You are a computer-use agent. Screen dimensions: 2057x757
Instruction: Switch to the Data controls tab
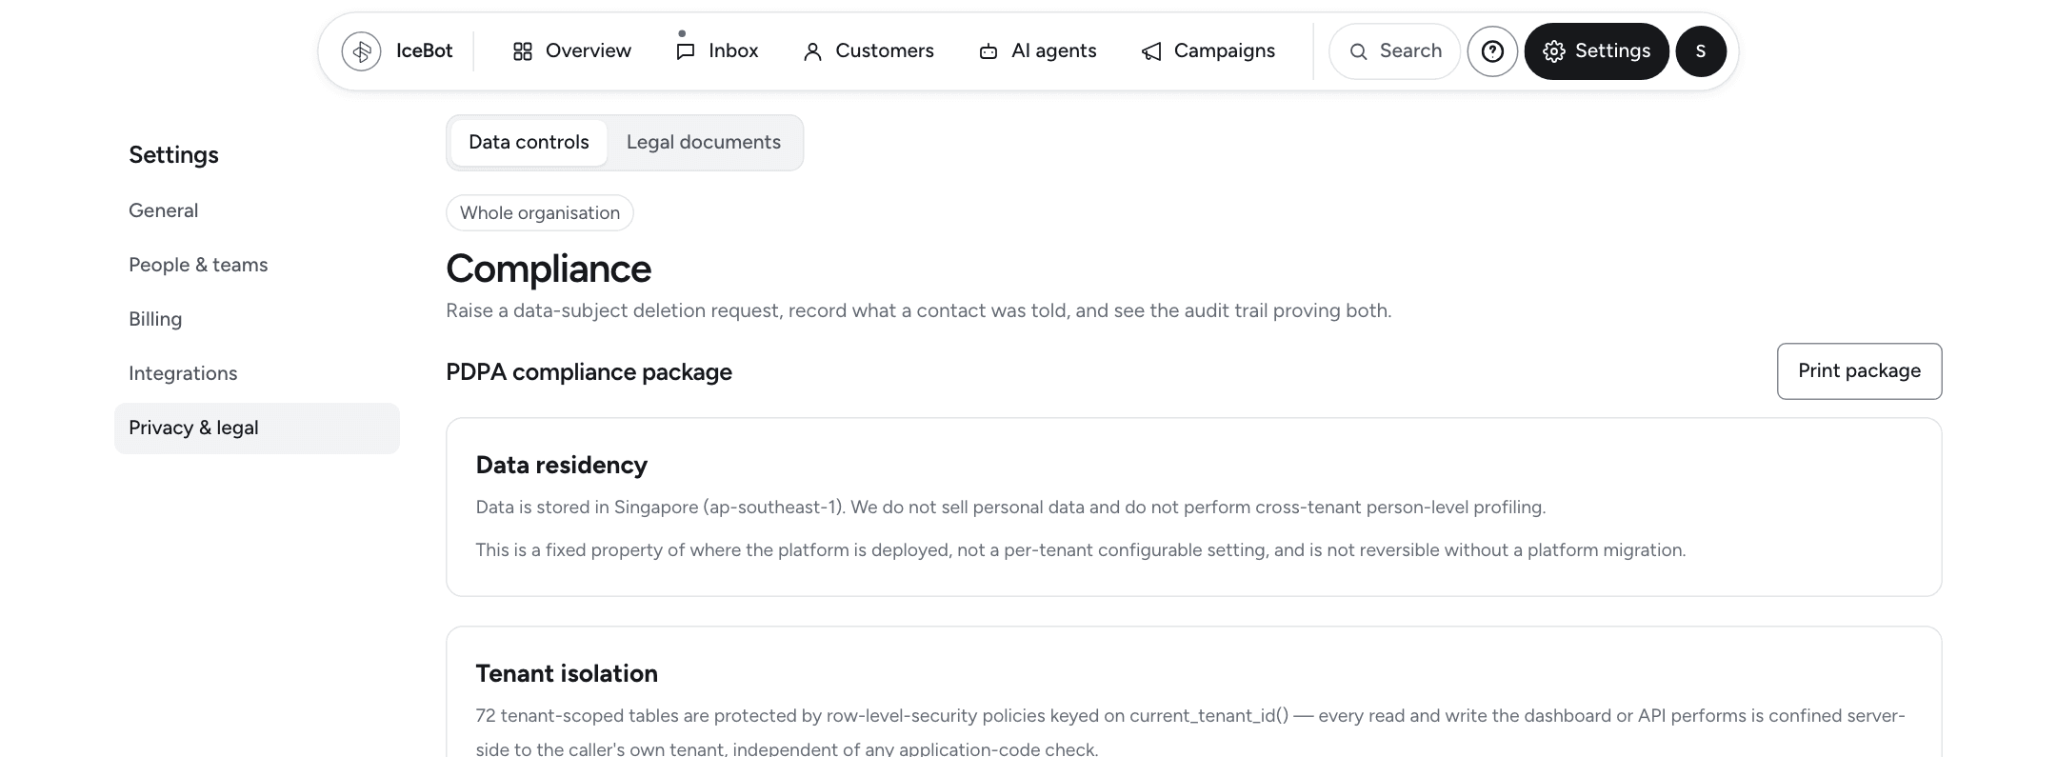point(529,143)
